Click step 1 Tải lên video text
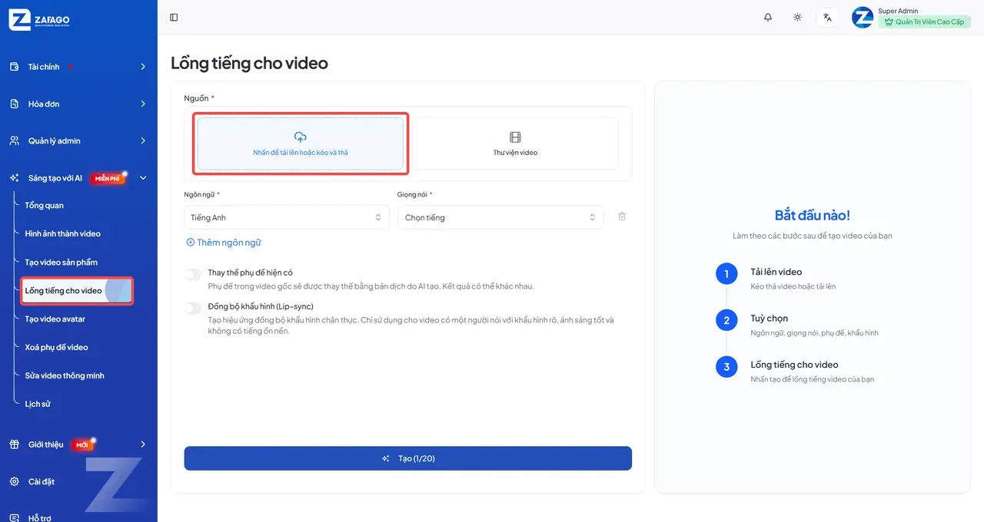Screen dimensions: 984x522 coord(776,272)
